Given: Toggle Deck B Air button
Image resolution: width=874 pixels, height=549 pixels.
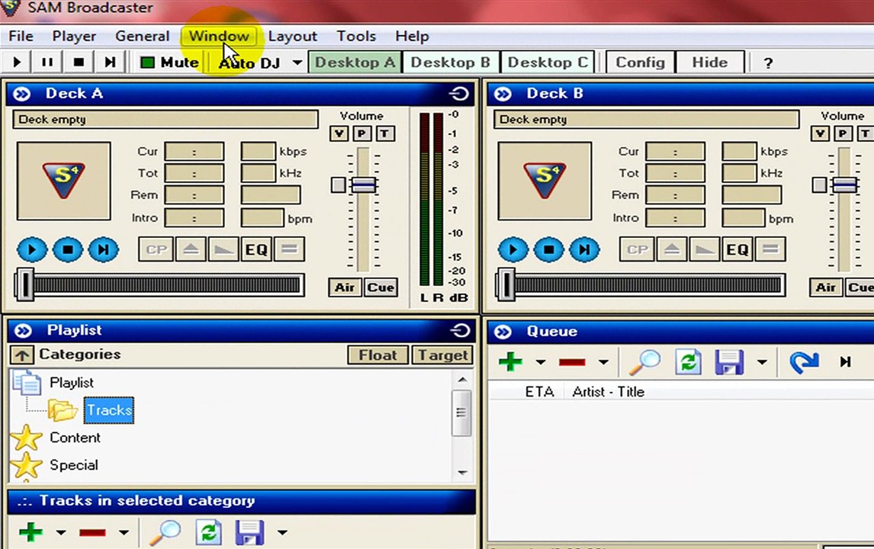Looking at the screenshot, I should click(x=825, y=287).
